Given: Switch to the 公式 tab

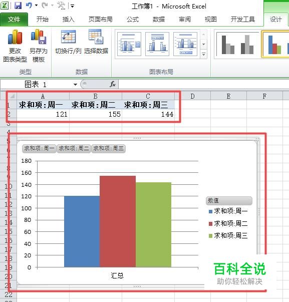Looking at the screenshot, I should click(133, 19).
